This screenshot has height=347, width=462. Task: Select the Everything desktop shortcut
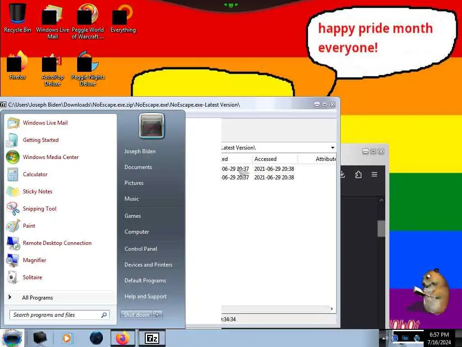tap(123, 18)
